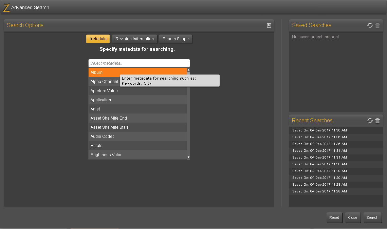
Task: Open last recent search saved 11:28 AM
Action: pyautogui.click(x=336, y=191)
